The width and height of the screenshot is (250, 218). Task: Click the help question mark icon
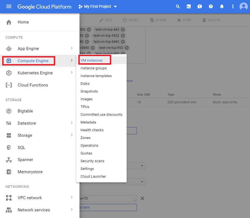pyautogui.click(x=211, y=7)
